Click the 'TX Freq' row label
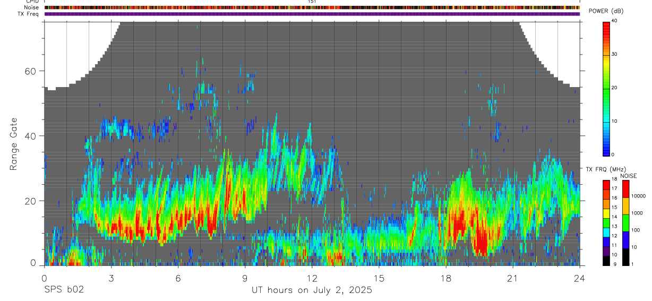652x301 pixels. pyautogui.click(x=29, y=14)
